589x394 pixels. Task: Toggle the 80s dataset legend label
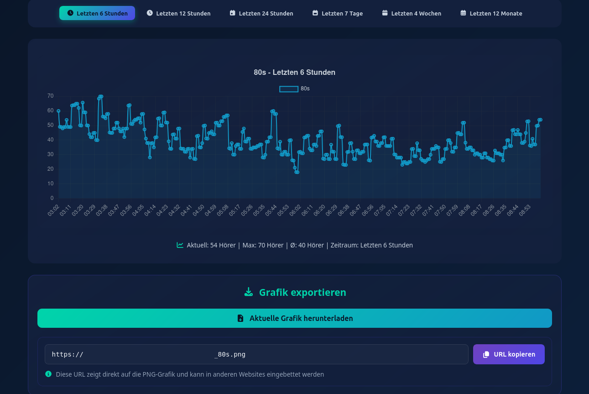click(x=305, y=89)
